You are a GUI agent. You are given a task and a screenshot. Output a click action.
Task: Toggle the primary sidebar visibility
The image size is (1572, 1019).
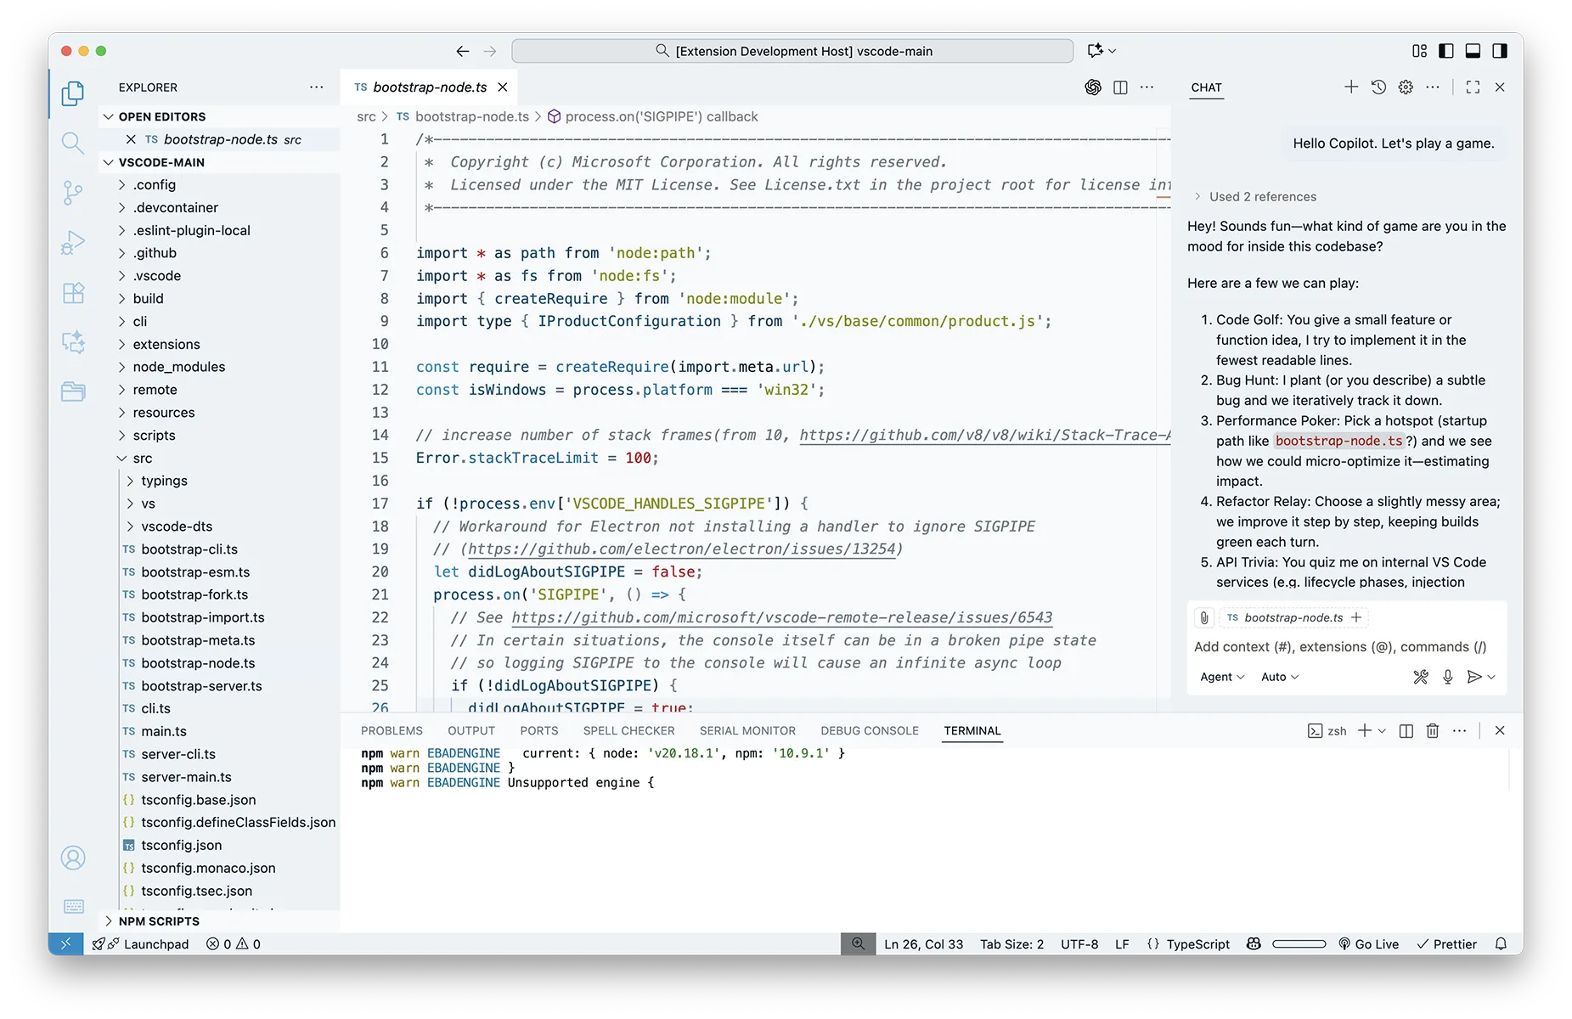pos(1445,50)
